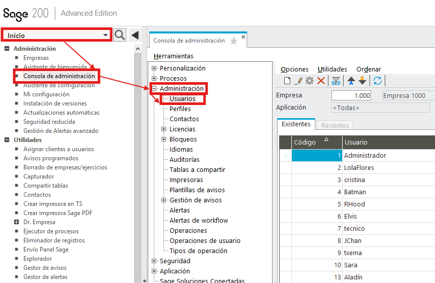This screenshot has height=283, width=435.
Task: Expand the Seguridad tree node
Action: pyautogui.click(x=154, y=261)
